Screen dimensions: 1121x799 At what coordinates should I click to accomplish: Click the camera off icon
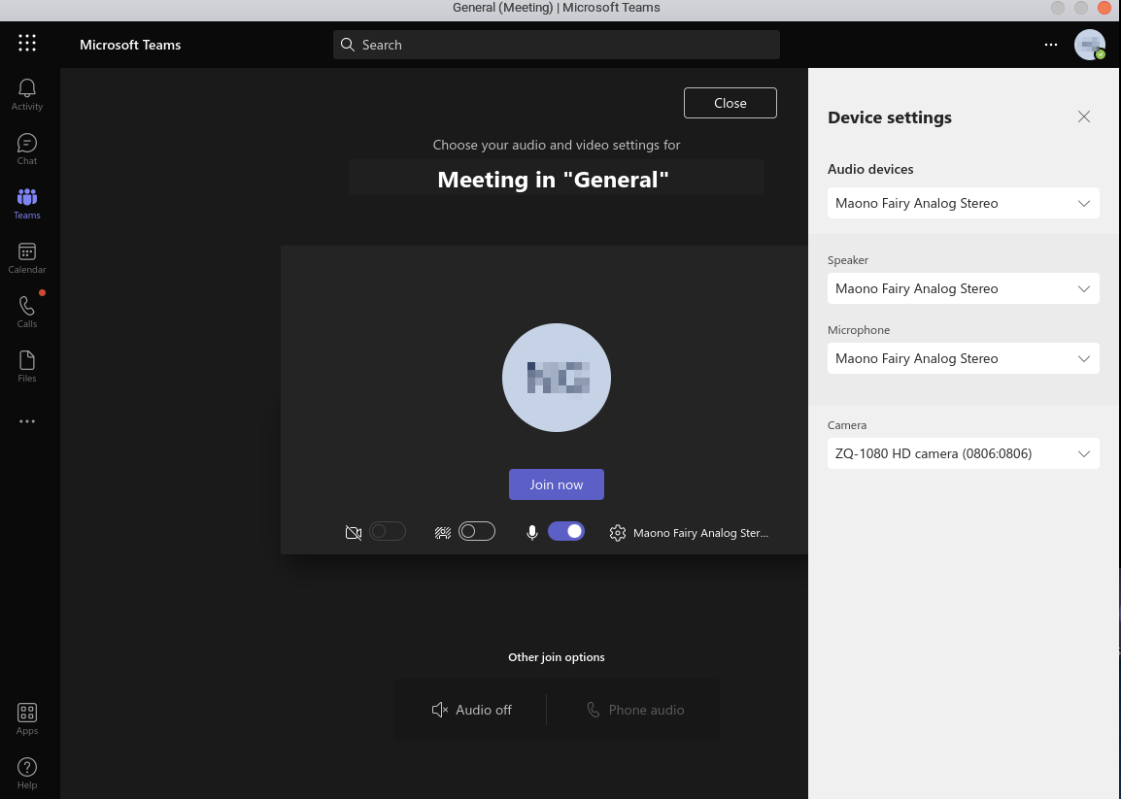tap(354, 532)
